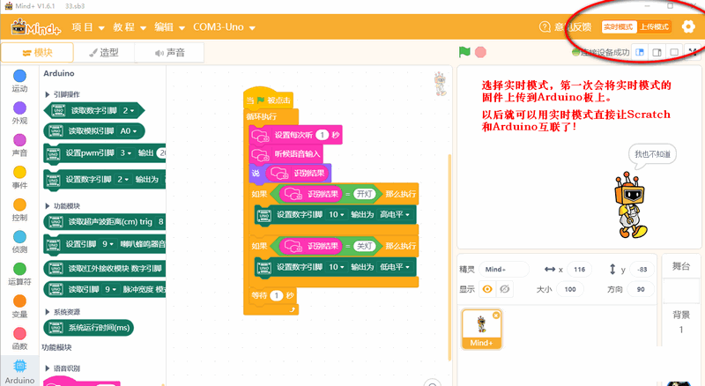Click the green flag run button
This screenshot has height=386, width=705.
click(x=464, y=52)
